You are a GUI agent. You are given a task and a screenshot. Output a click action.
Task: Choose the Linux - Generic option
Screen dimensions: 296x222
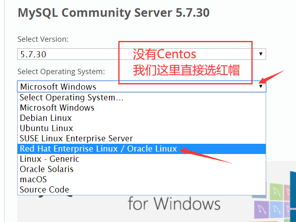50,159
